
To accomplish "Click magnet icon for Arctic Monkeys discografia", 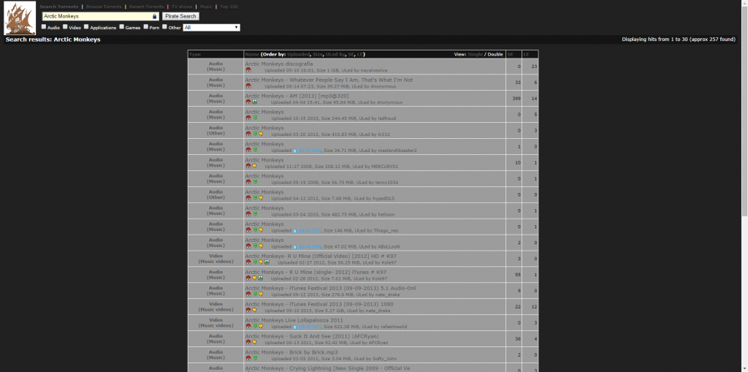I will (248, 69).
